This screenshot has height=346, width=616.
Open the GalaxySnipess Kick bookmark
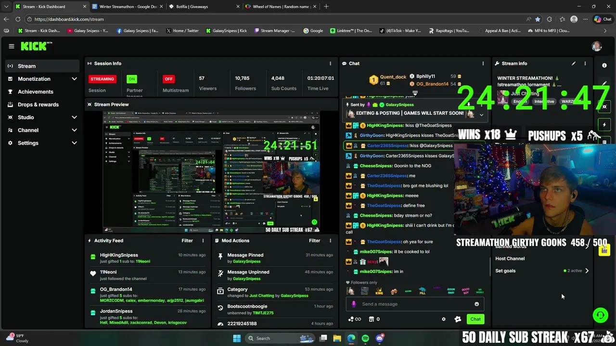click(226, 31)
